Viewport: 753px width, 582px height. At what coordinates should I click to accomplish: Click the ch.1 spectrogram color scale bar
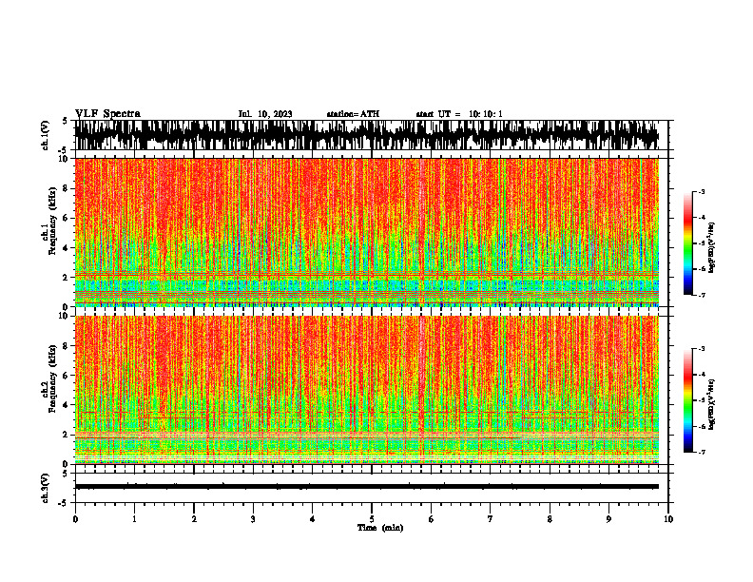[x=687, y=243]
